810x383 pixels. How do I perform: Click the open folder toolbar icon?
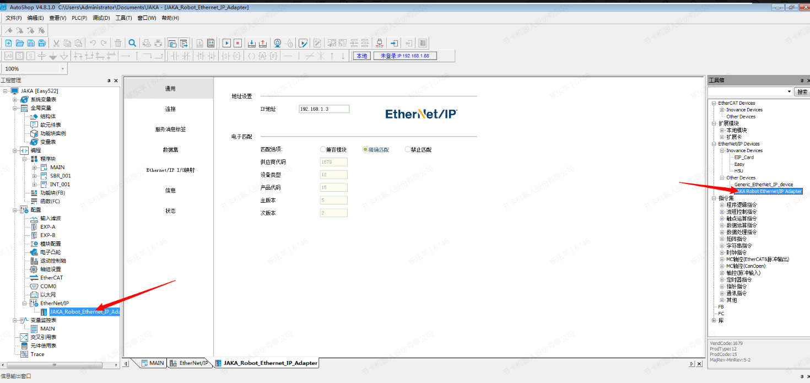[x=19, y=43]
